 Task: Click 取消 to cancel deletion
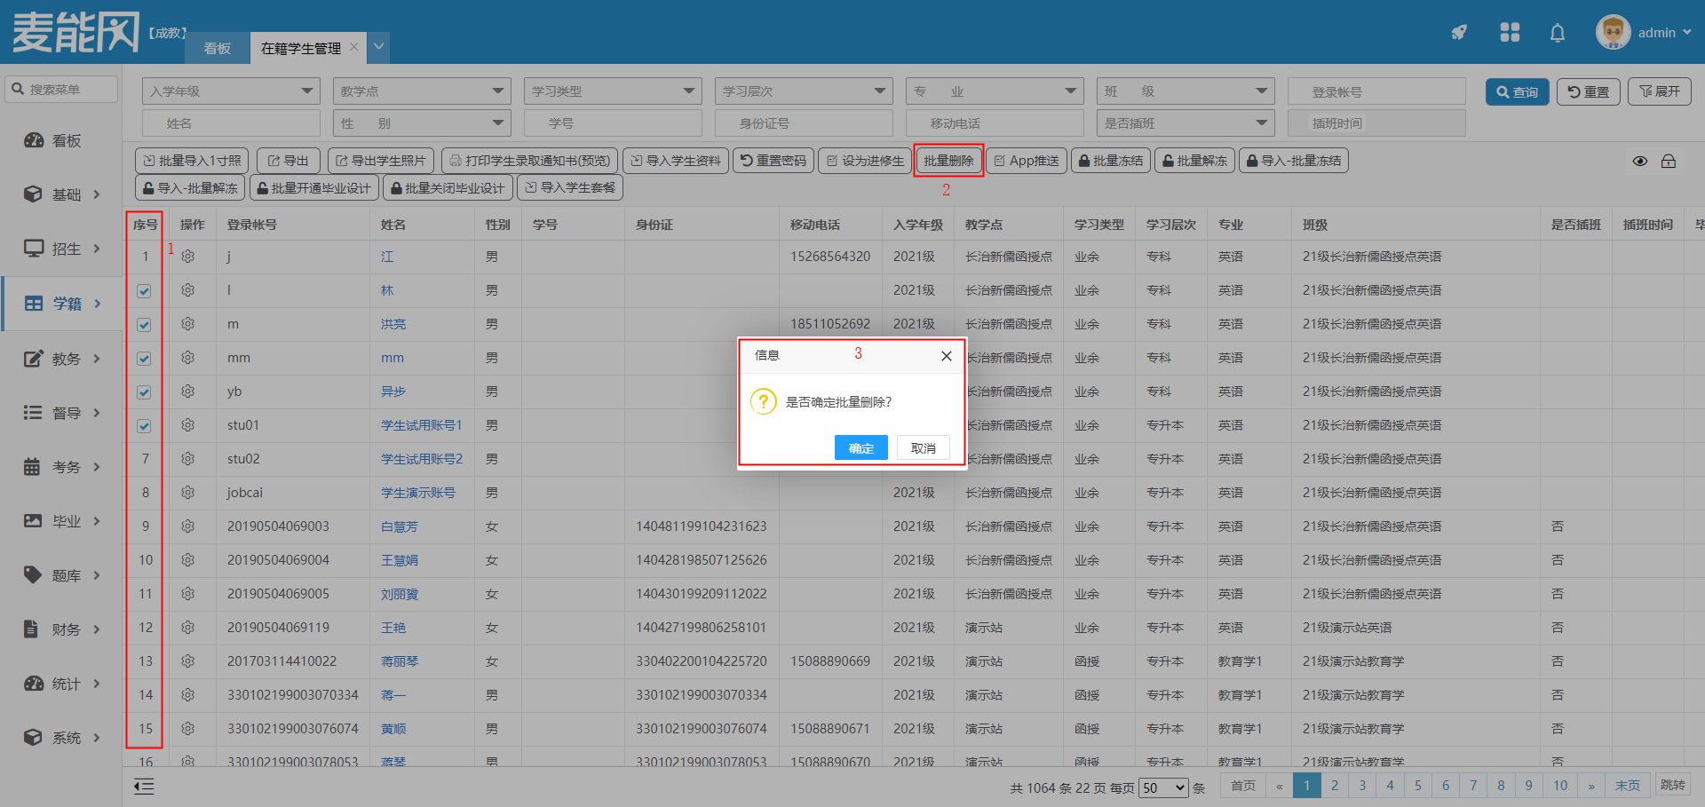[923, 448]
